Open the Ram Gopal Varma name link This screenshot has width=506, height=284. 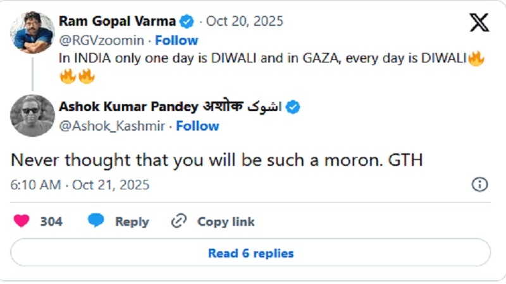118,21
